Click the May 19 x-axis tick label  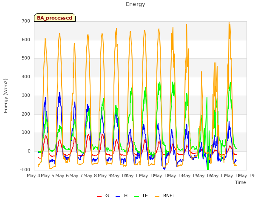pyautogui.click(x=246, y=176)
